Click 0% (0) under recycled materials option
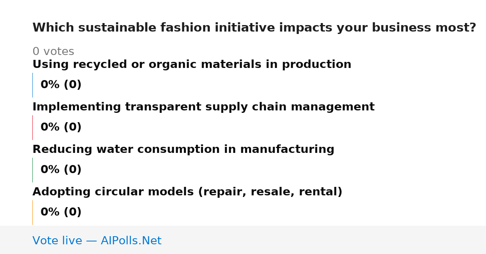486x254 pixels. click(x=61, y=85)
